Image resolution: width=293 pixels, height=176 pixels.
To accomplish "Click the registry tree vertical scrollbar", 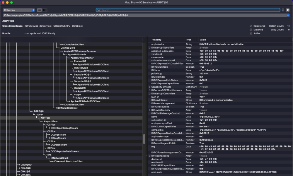I will [x=144, y=139].
